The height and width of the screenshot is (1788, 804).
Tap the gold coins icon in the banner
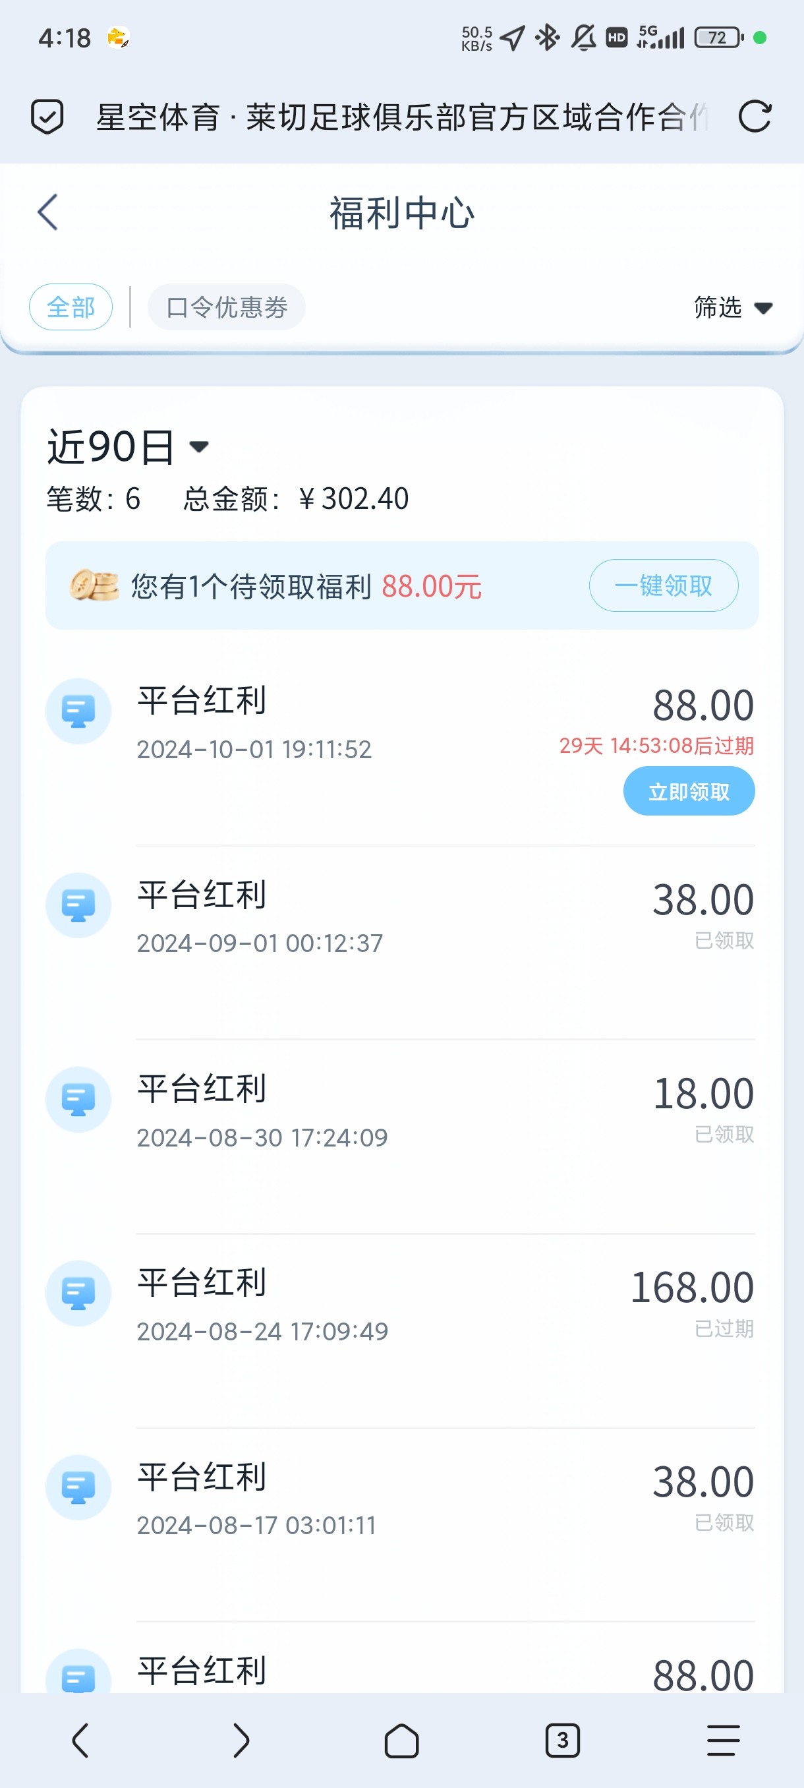point(94,585)
